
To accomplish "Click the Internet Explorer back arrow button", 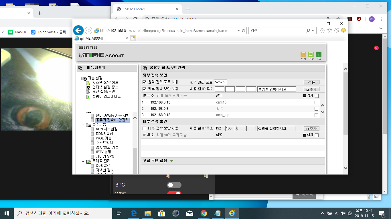I will tap(78, 31).
